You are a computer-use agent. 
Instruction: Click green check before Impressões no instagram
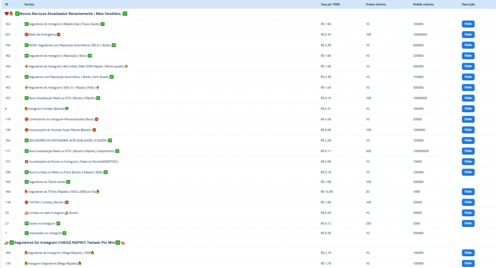27,233
